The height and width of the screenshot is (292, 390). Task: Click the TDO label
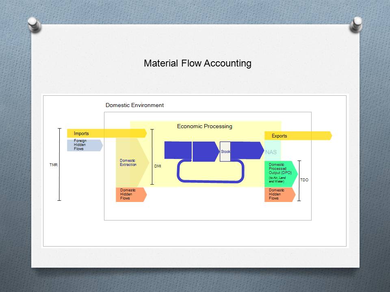point(304,180)
